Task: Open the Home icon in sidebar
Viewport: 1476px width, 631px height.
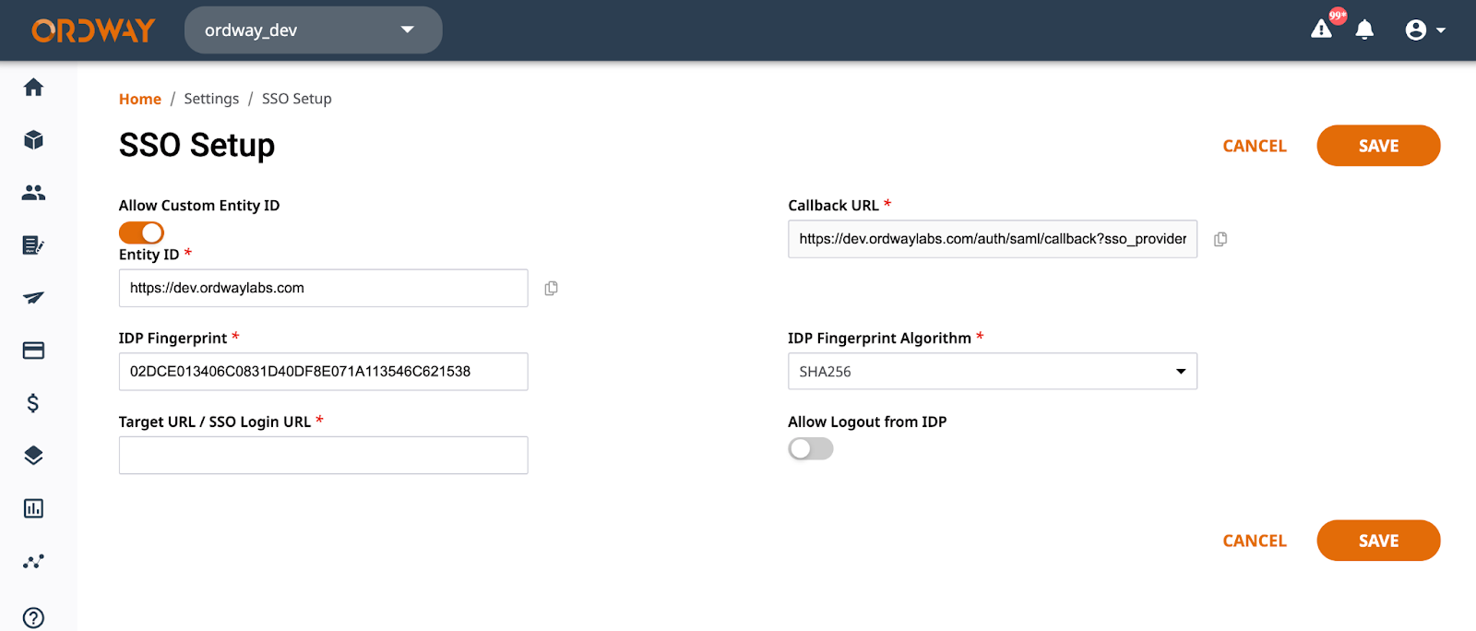Action: [x=33, y=87]
